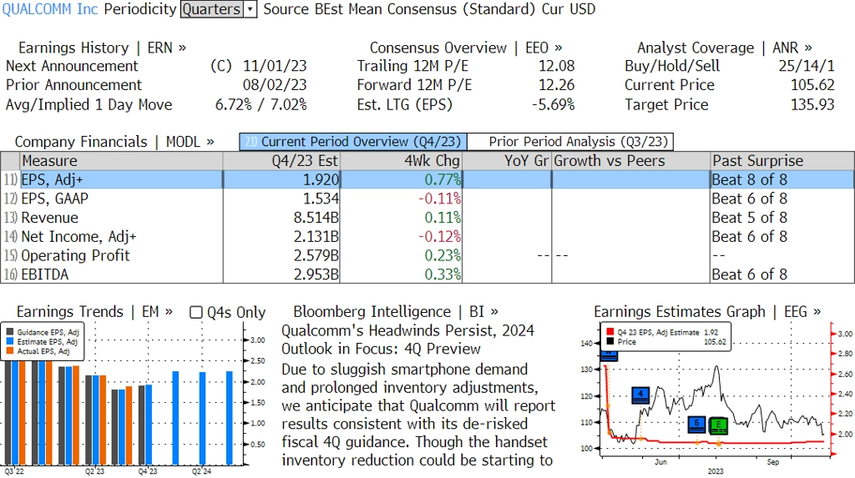This screenshot has width=855, height=478.
Task: Open the Periodicity Quarters dropdown arrow
Action: tap(250, 9)
